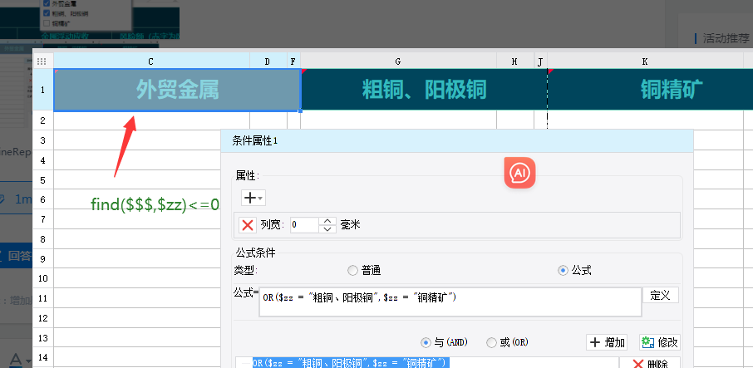Choose the 或(OR) radio option
Image resolution: width=753 pixels, height=368 pixels.
pyautogui.click(x=492, y=342)
